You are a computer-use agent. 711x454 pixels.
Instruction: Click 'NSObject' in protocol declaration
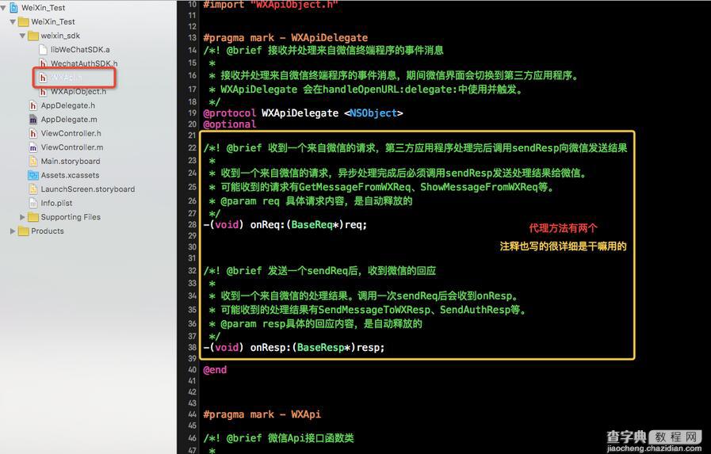pos(373,113)
